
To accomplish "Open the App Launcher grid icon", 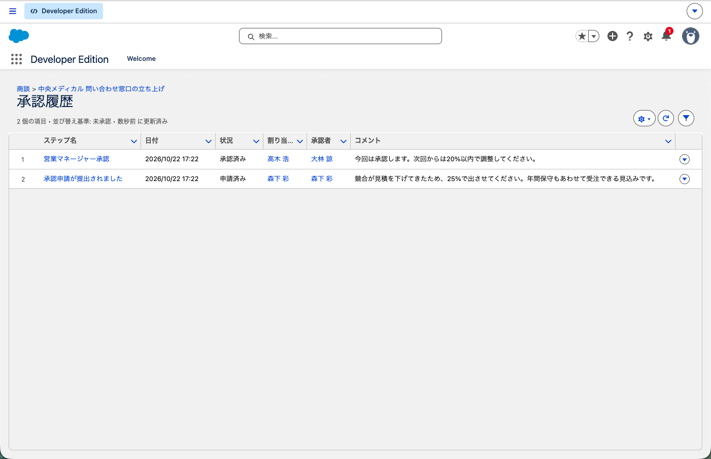I will [16, 59].
